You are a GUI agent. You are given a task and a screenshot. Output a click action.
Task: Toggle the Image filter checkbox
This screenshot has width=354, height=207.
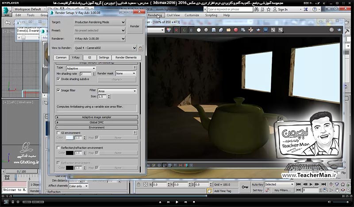[58, 90]
